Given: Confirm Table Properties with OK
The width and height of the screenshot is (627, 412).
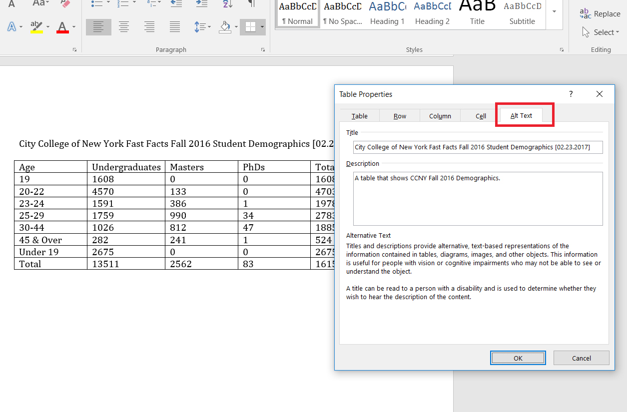Looking at the screenshot, I should (518, 358).
